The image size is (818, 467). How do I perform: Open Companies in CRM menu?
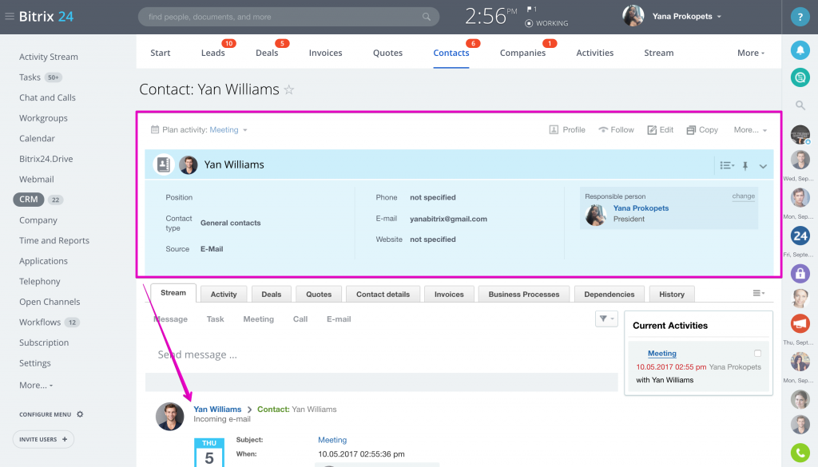(522, 53)
